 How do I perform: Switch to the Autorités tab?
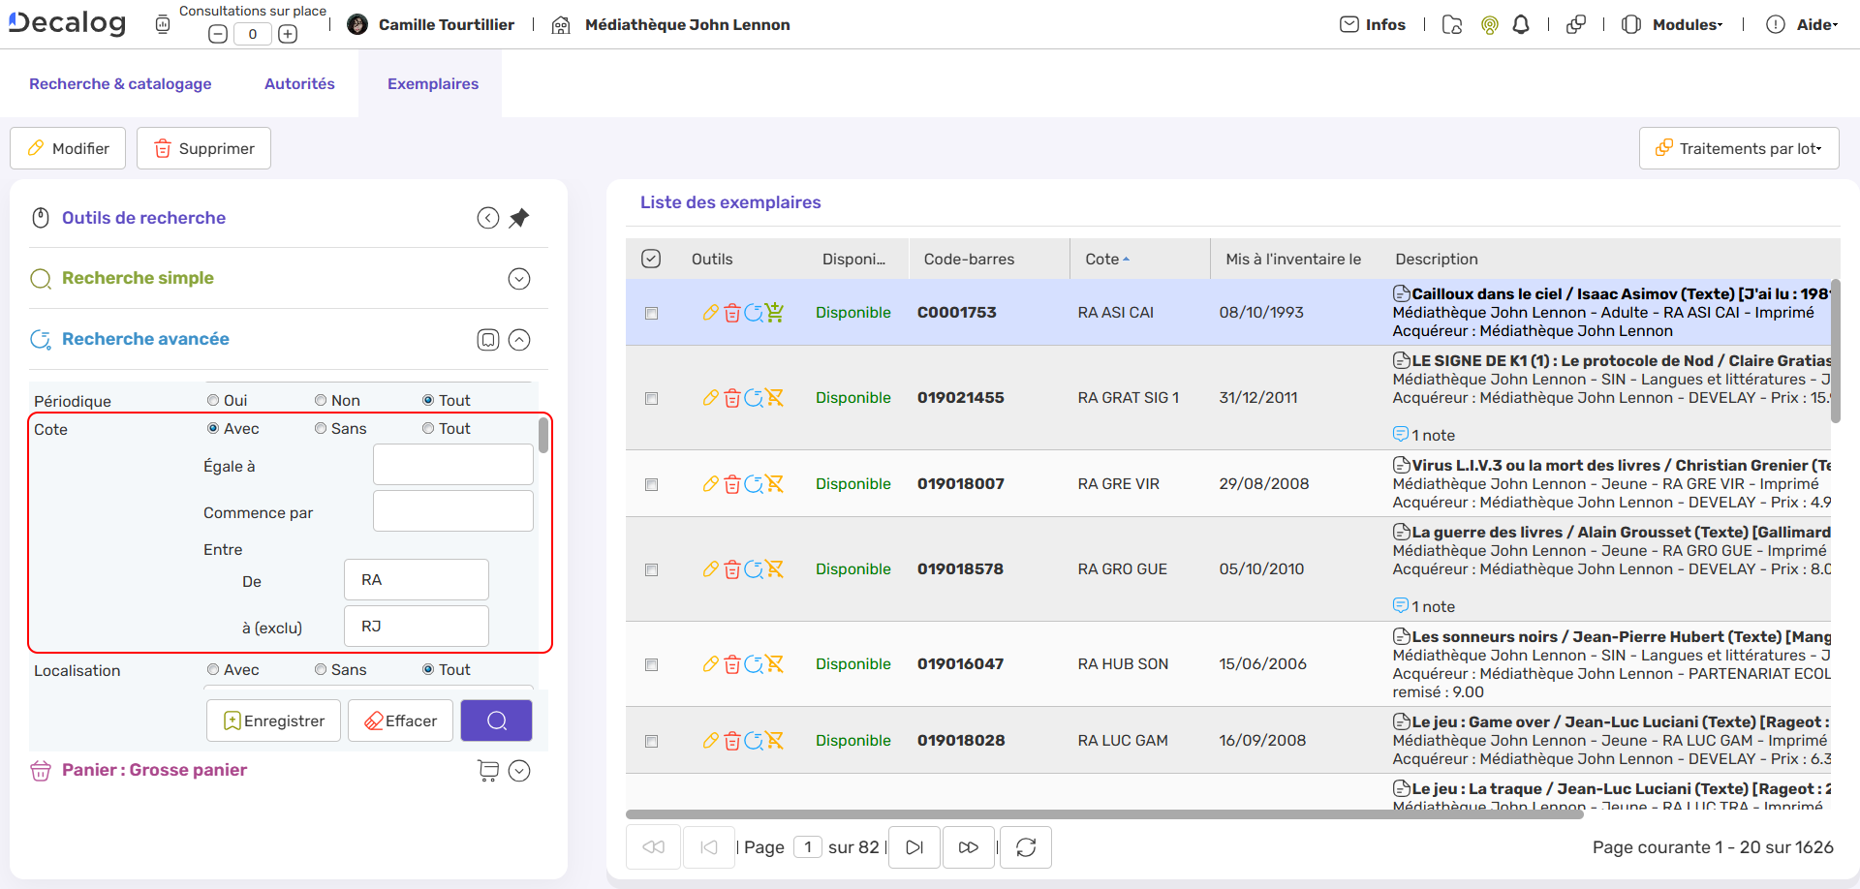[x=299, y=83]
